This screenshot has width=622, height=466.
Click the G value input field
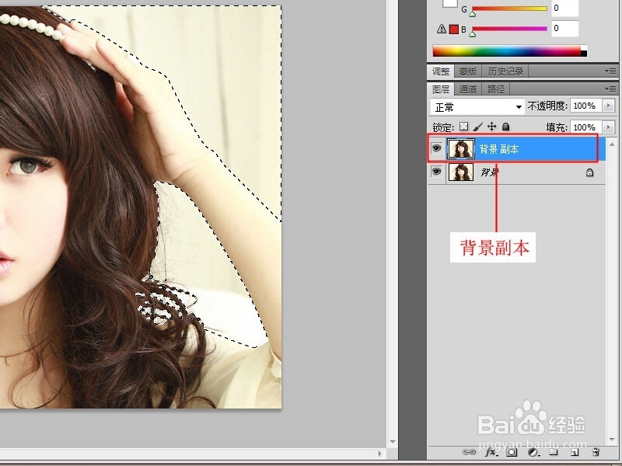565,9
